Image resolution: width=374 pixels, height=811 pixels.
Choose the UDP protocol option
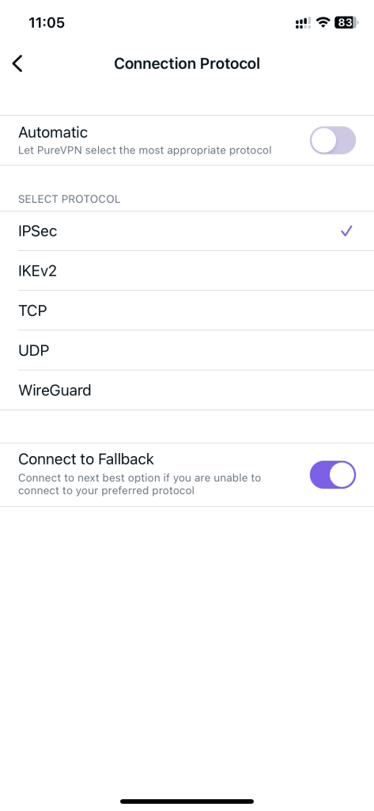[x=187, y=351]
